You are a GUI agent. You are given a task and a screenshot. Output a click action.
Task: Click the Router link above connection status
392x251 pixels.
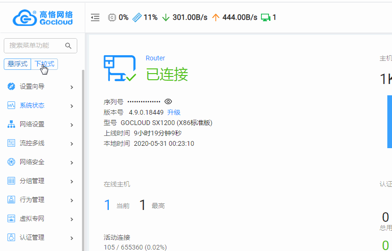click(x=155, y=58)
